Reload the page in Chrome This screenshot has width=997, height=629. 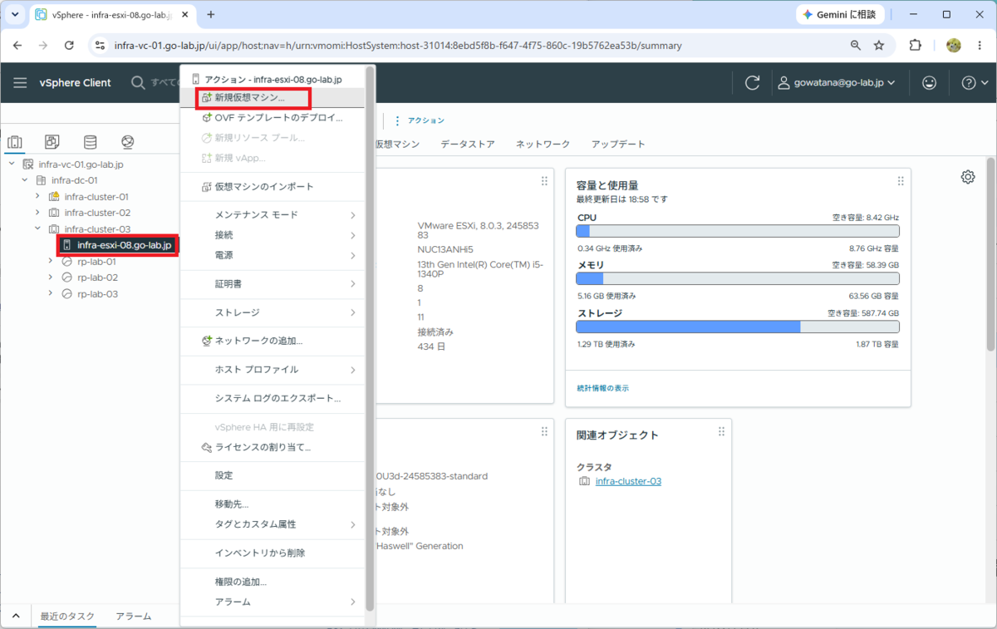[x=70, y=46]
